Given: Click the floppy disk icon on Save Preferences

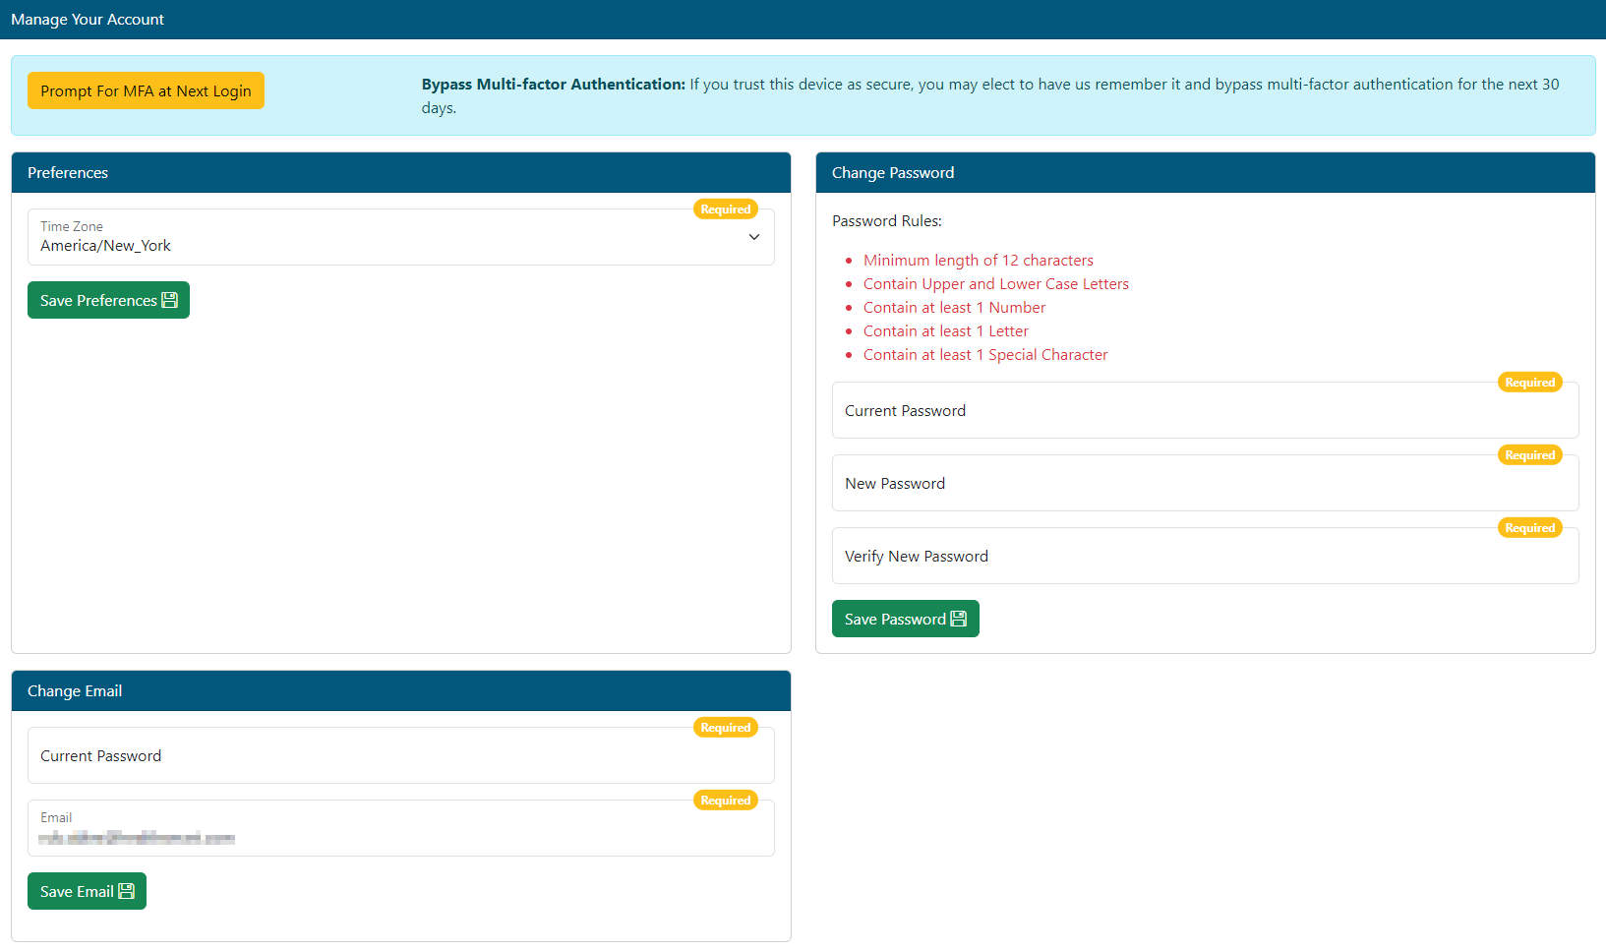Looking at the screenshot, I should tap(169, 300).
